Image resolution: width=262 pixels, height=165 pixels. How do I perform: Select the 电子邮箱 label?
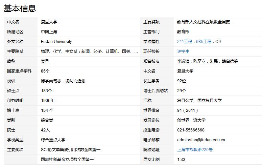pos(151,140)
